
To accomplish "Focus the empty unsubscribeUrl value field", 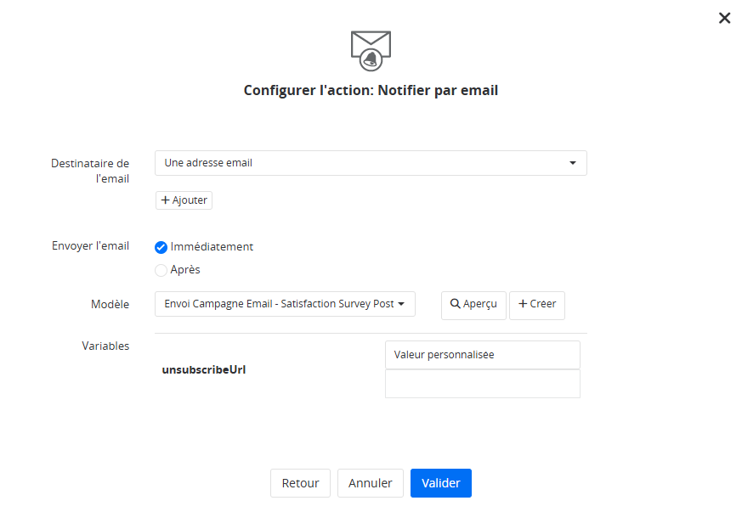I will pyautogui.click(x=482, y=384).
